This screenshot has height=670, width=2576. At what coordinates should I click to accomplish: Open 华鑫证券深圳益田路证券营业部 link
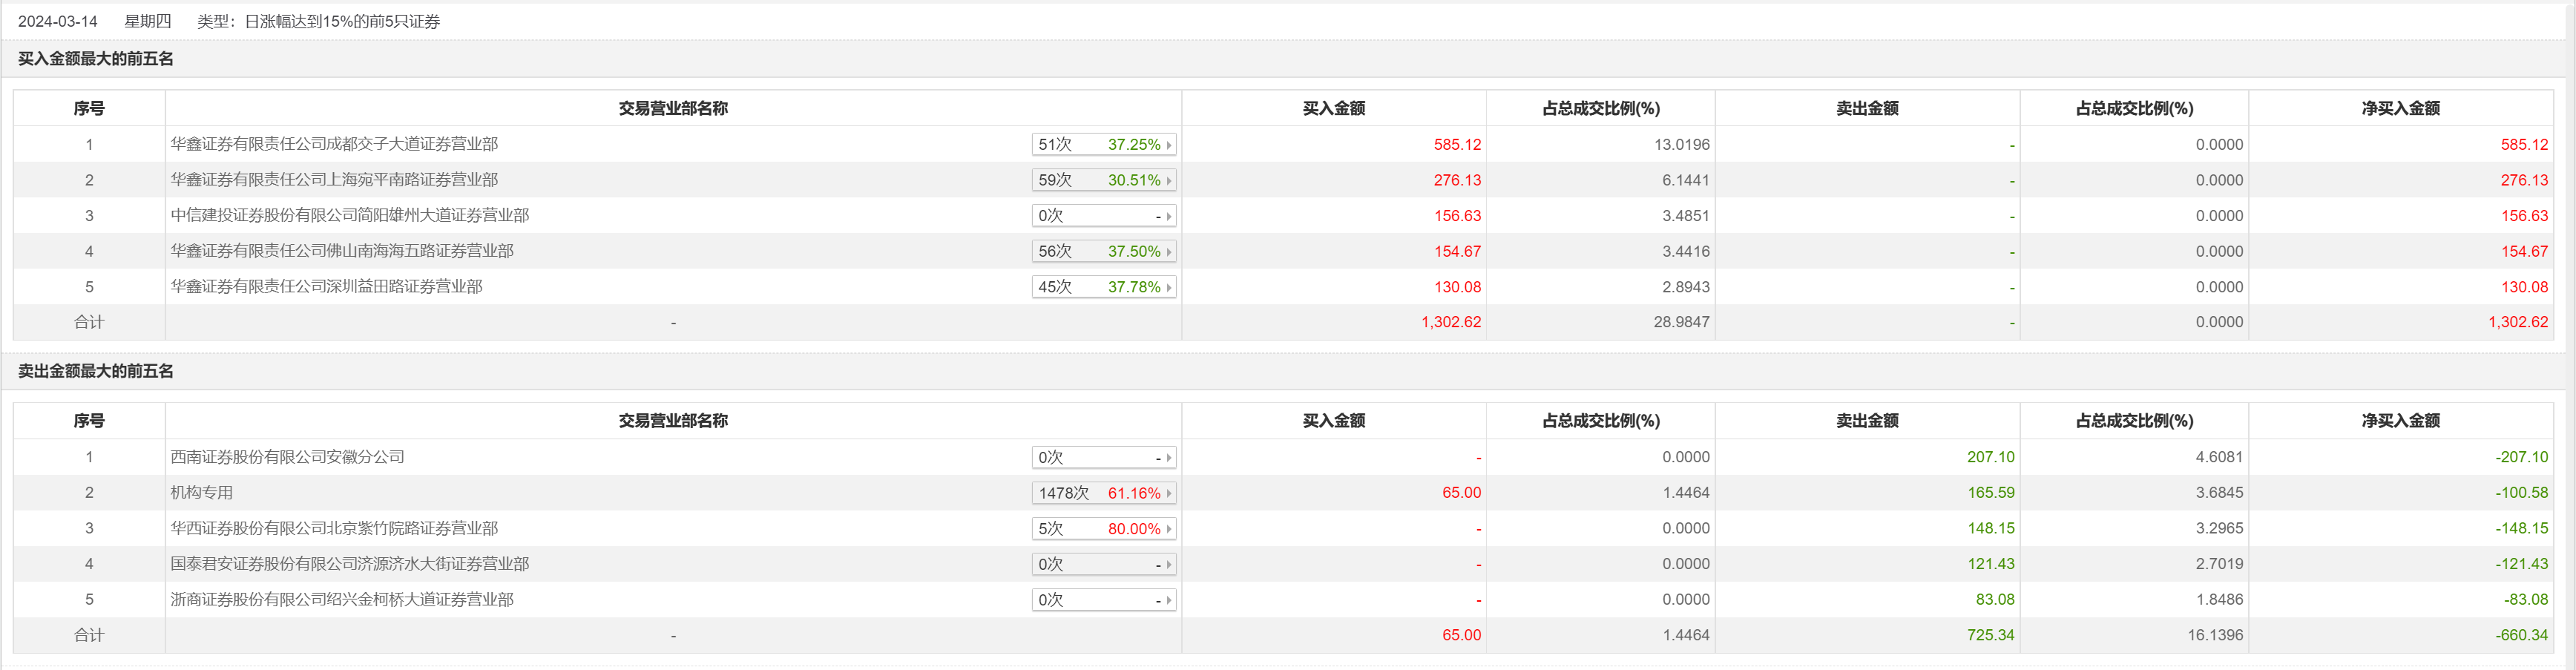point(326,287)
